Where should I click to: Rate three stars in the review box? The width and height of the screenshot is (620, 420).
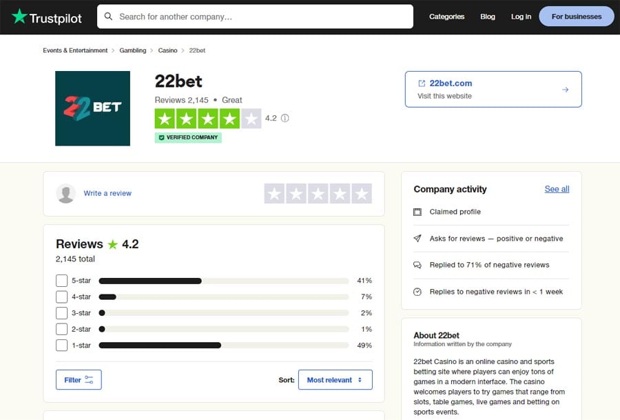pos(318,194)
